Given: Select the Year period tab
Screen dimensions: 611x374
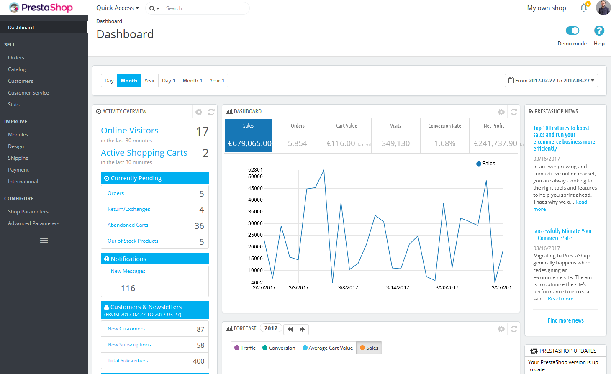Looking at the screenshot, I should pyautogui.click(x=149, y=81).
